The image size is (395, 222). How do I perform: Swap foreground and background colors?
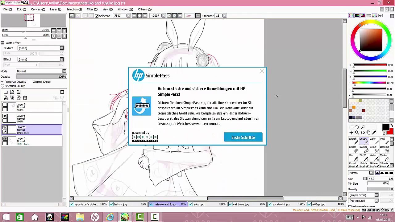coord(392,126)
